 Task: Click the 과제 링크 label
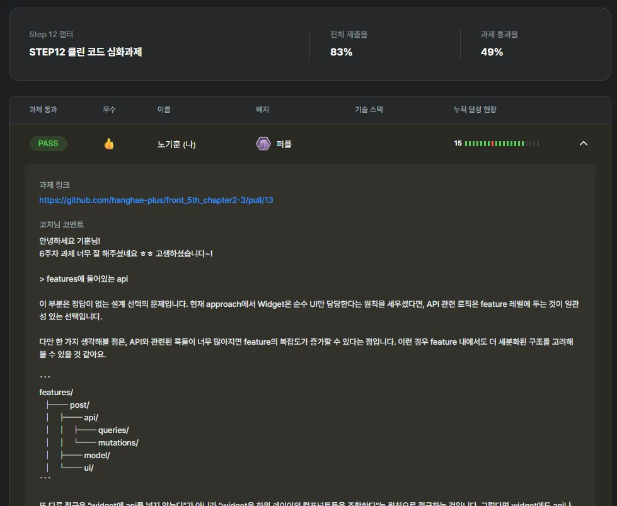(54, 185)
